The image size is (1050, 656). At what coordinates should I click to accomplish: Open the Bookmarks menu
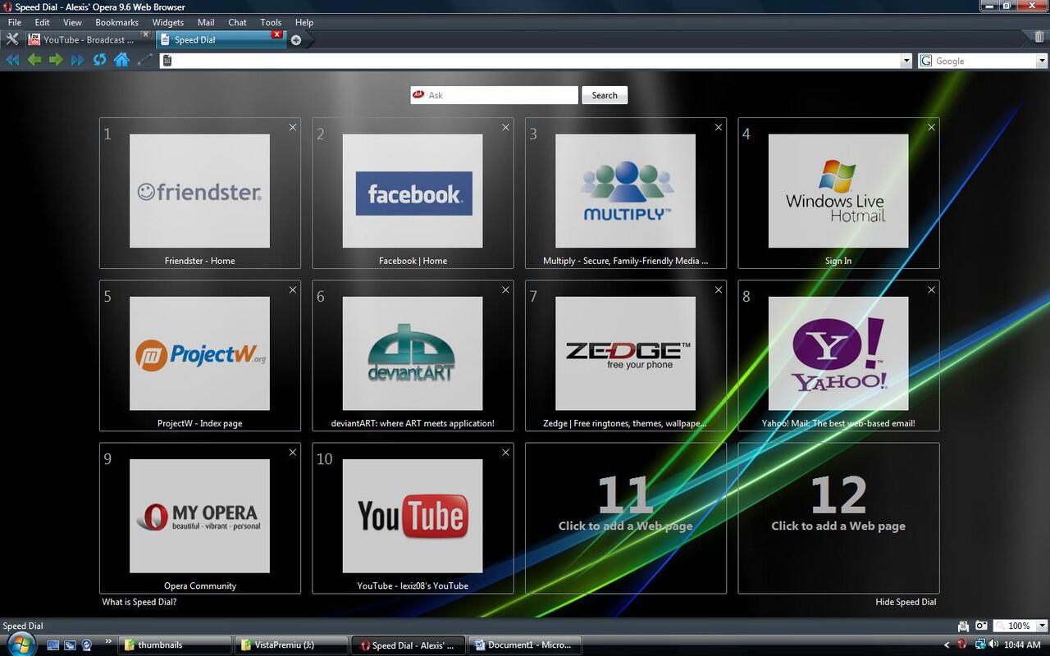(116, 22)
